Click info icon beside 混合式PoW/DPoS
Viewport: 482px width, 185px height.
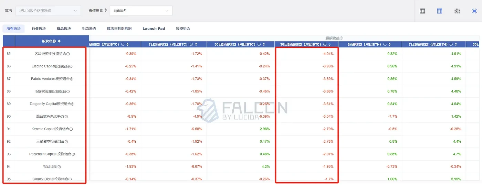point(66,117)
